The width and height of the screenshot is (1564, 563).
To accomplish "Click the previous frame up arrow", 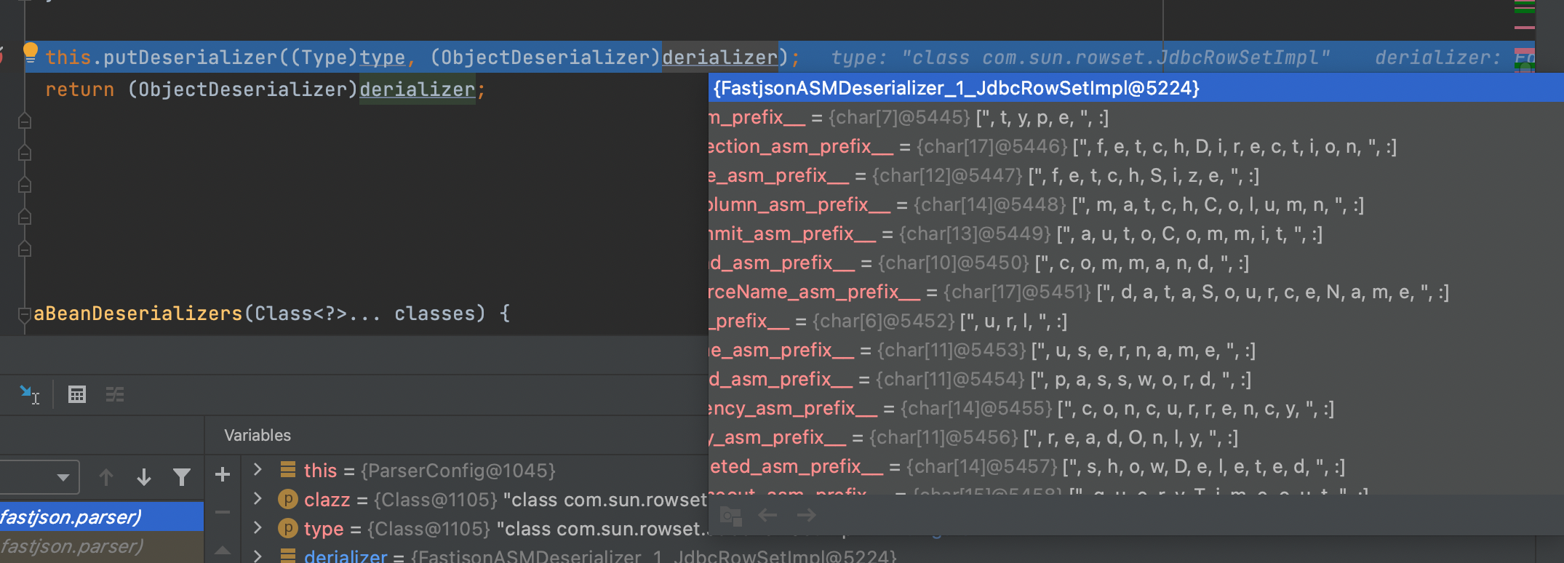I will click(x=106, y=477).
